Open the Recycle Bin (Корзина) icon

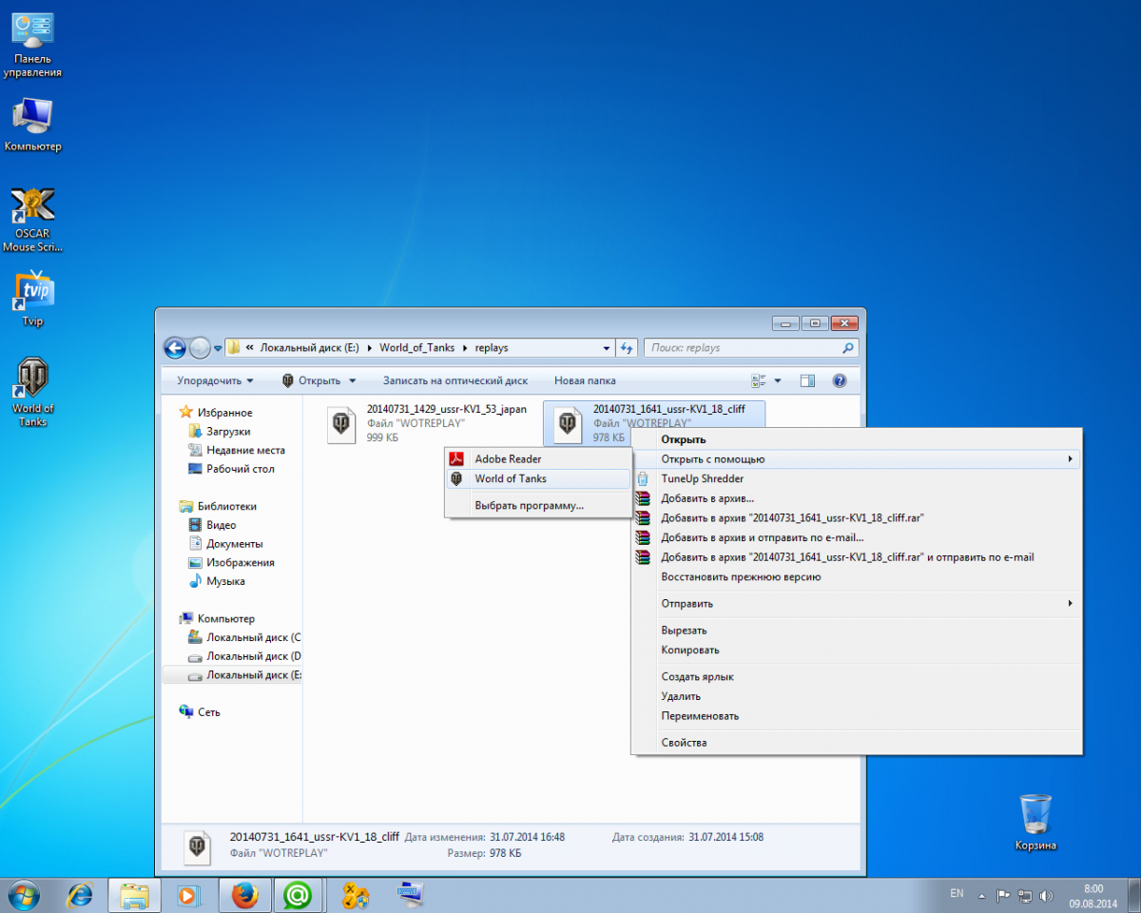coord(1035,822)
